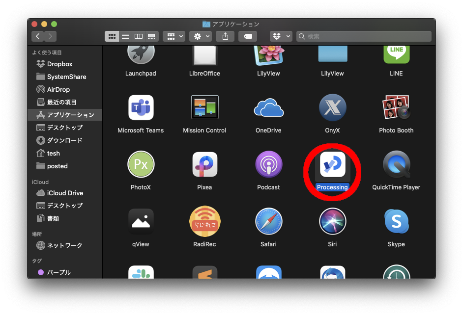Click the yellow minimize window button

[x=44, y=24]
